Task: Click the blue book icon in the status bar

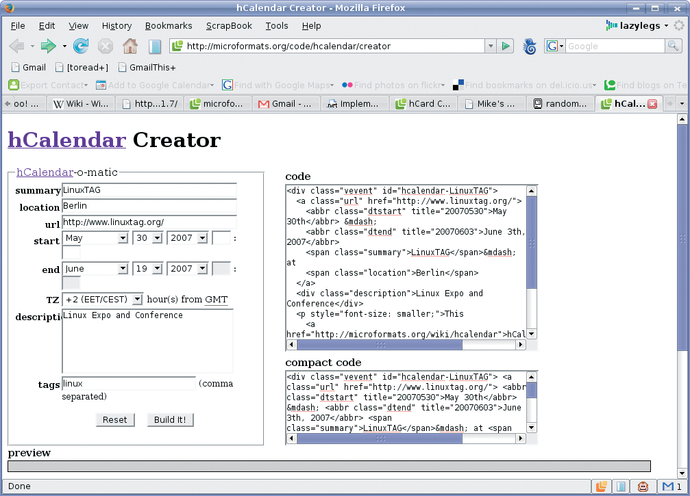Action: click(x=621, y=486)
